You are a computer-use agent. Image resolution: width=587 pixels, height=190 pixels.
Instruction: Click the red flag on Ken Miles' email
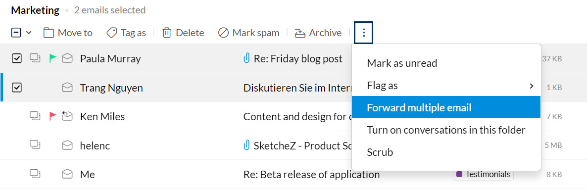[x=53, y=116]
